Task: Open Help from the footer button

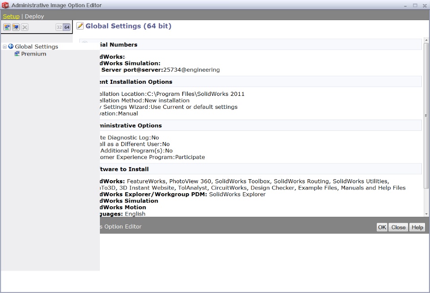Action: pos(417,227)
